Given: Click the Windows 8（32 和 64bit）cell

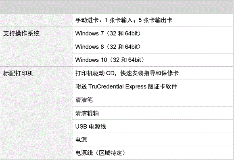Looking at the screenshot, I should [153, 47].
